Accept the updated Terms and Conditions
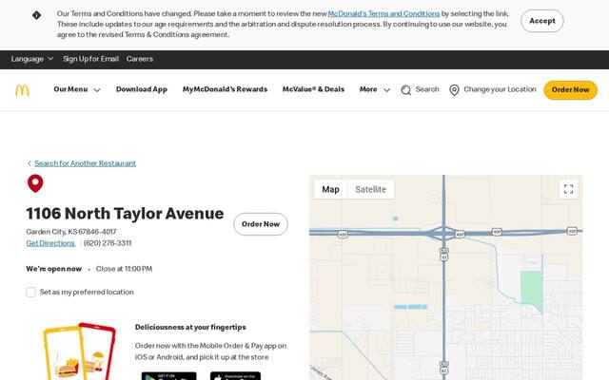Viewport: 609px width, 380px height. click(542, 21)
